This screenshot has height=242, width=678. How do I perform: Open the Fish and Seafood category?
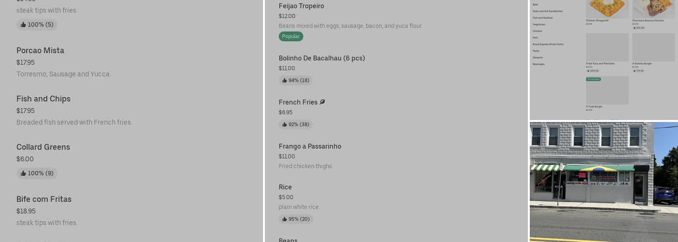pyautogui.click(x=542, y=18)
